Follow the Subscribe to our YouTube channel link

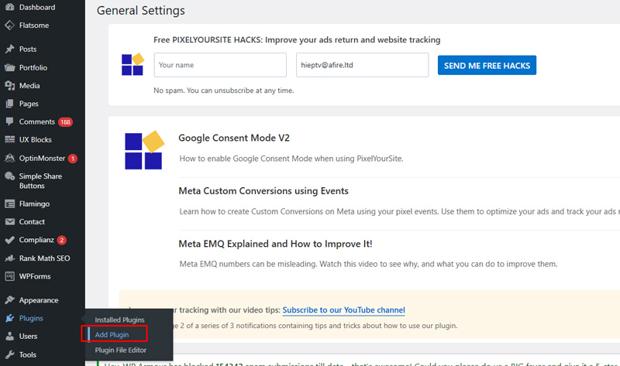343,310
